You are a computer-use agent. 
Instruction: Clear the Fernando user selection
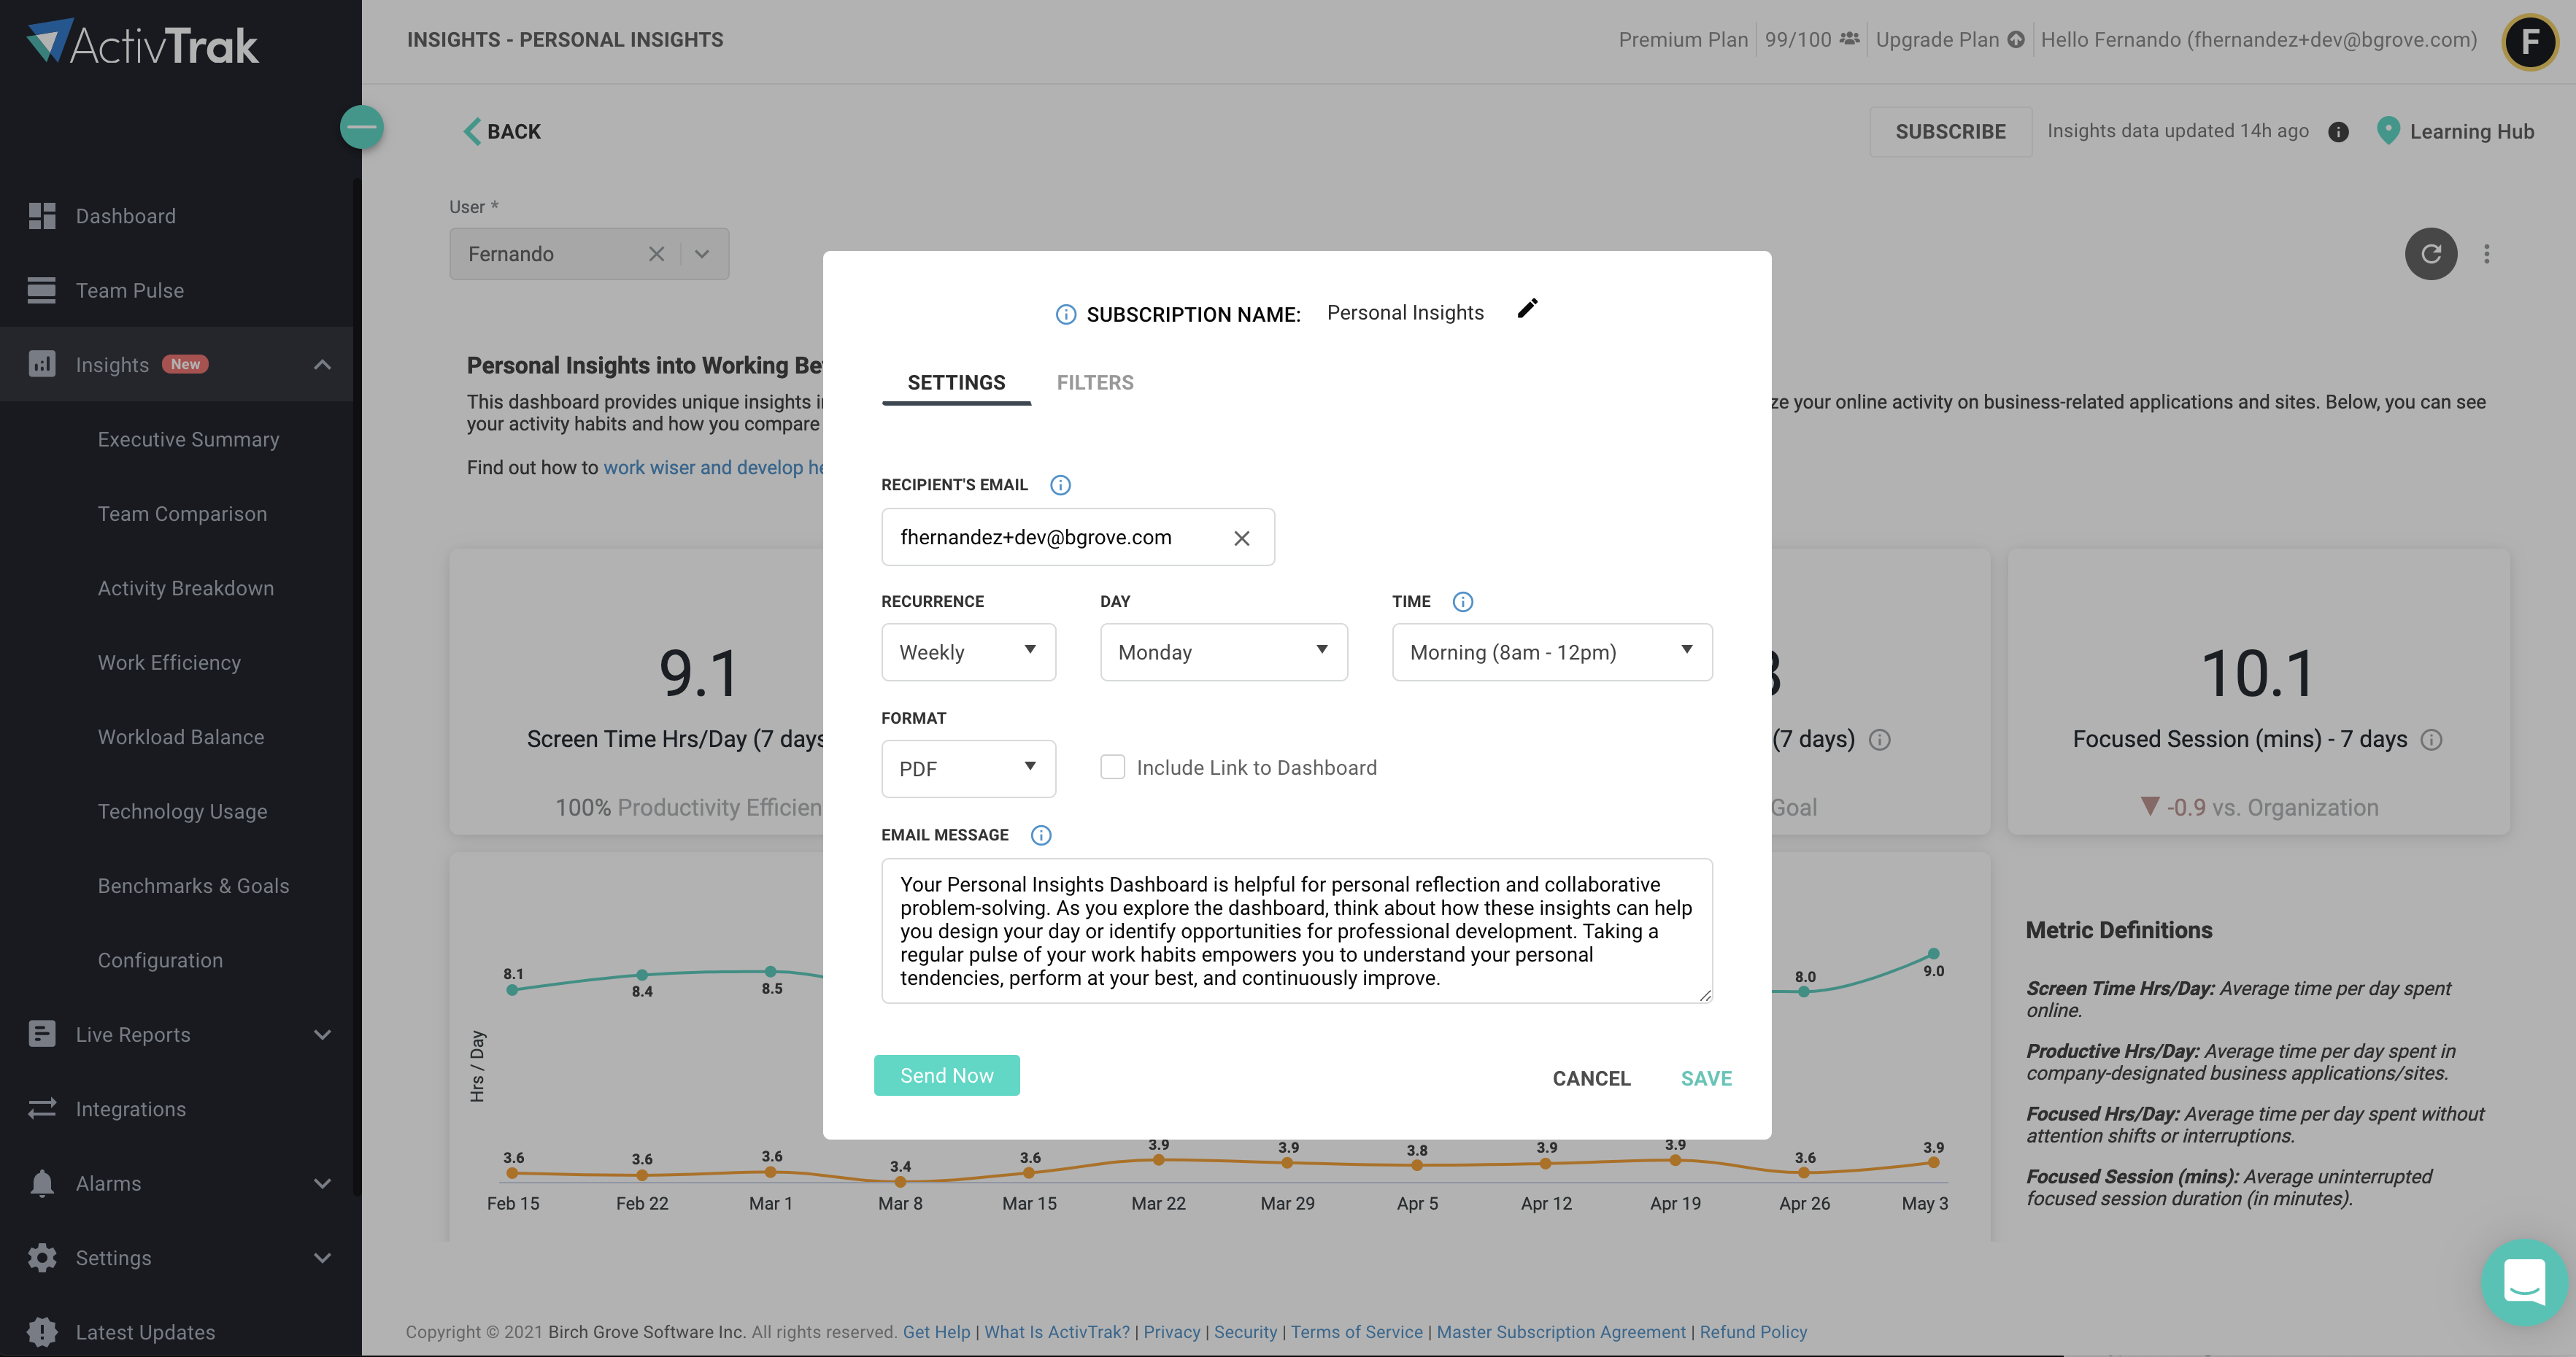pyautogui.click(x=656, y=254)
